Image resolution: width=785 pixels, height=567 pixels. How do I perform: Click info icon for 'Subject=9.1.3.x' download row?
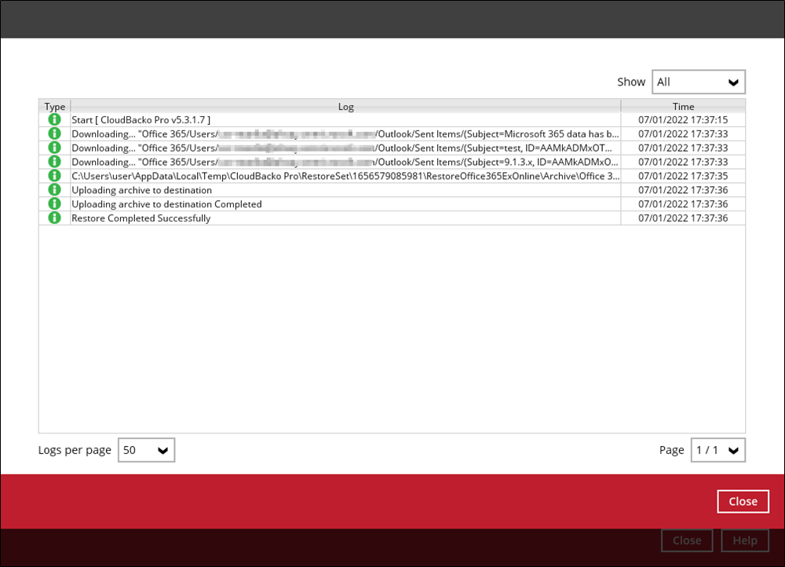pos(54,162)
